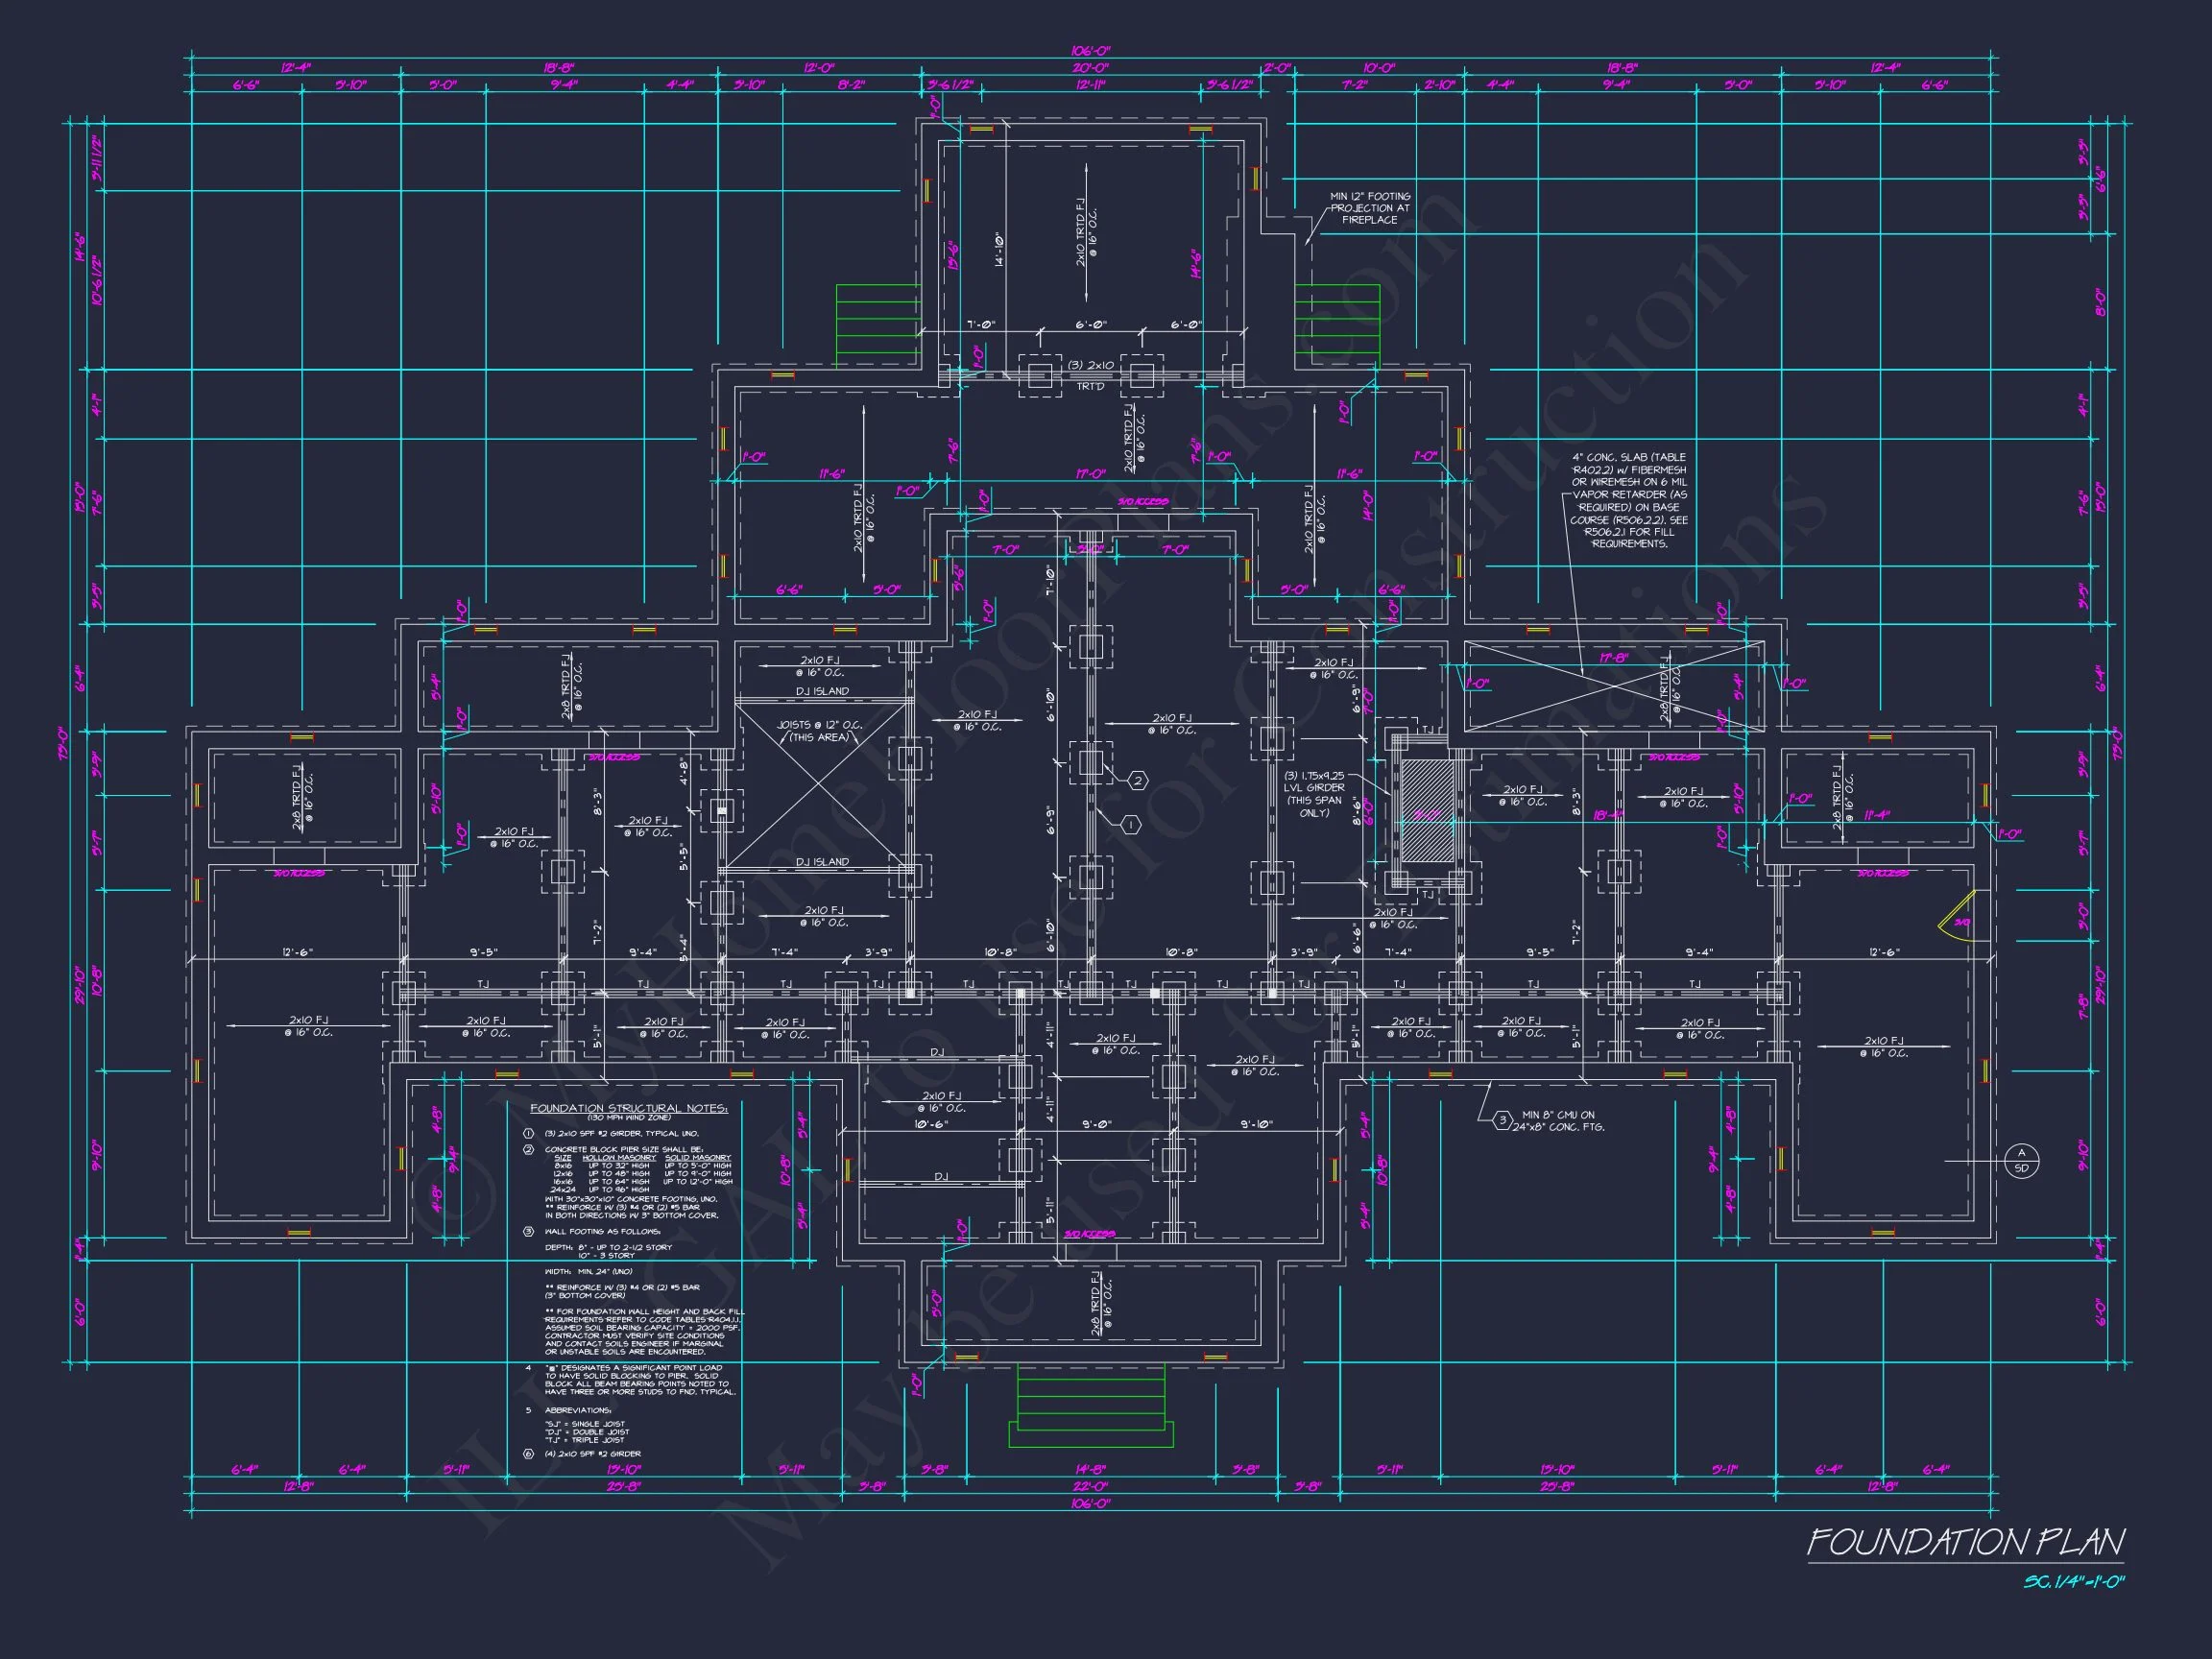Screen dimensions: 2212x1659
Task: Select the SC. 1/4"=1'-0" scale label
Action: 2073,1582
